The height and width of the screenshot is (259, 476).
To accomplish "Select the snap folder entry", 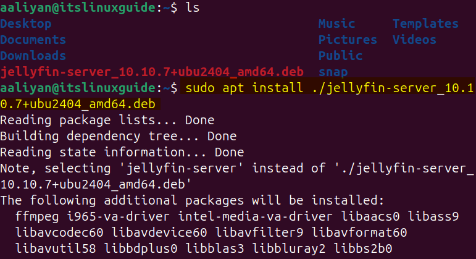I will point(333,72).
